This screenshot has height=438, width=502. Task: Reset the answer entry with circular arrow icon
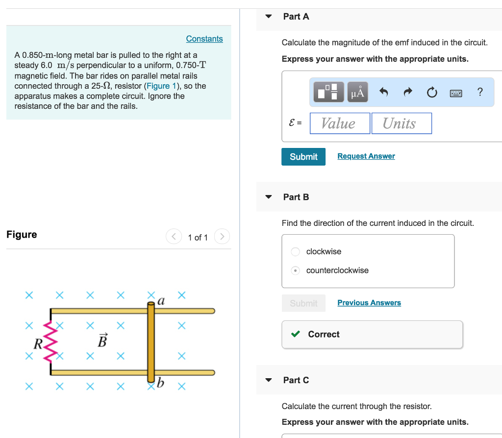(x=431, y=92)
